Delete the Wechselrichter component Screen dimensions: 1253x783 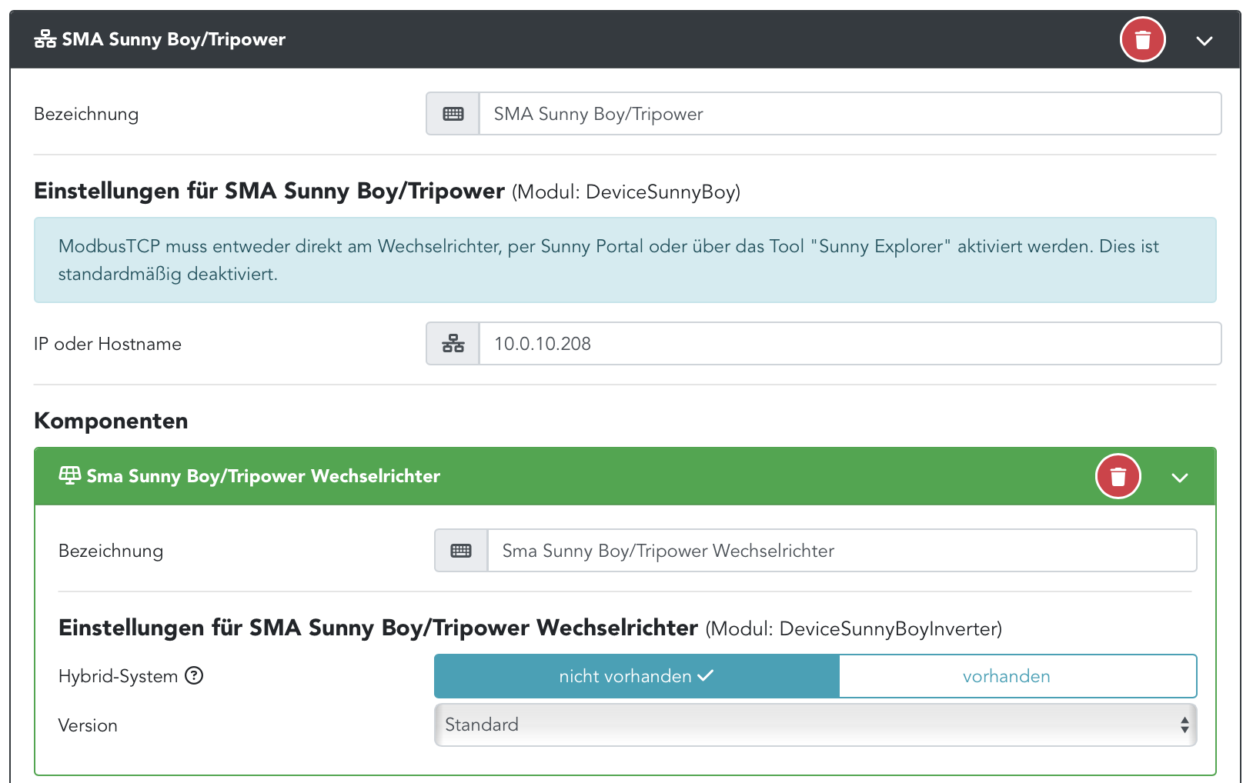(1118, 476)
